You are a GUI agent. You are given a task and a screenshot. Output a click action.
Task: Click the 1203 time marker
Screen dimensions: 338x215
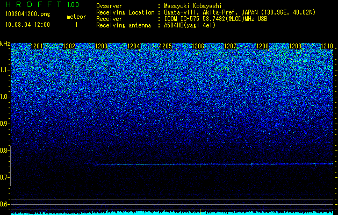click(x=102, y=46)
